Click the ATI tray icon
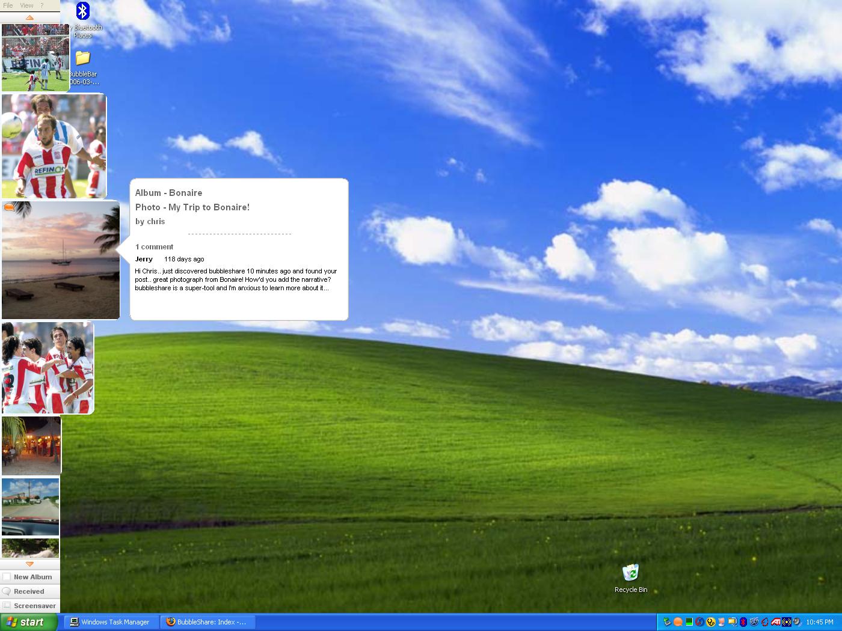This screenshot has width=842, height=631. coord(776,622)
